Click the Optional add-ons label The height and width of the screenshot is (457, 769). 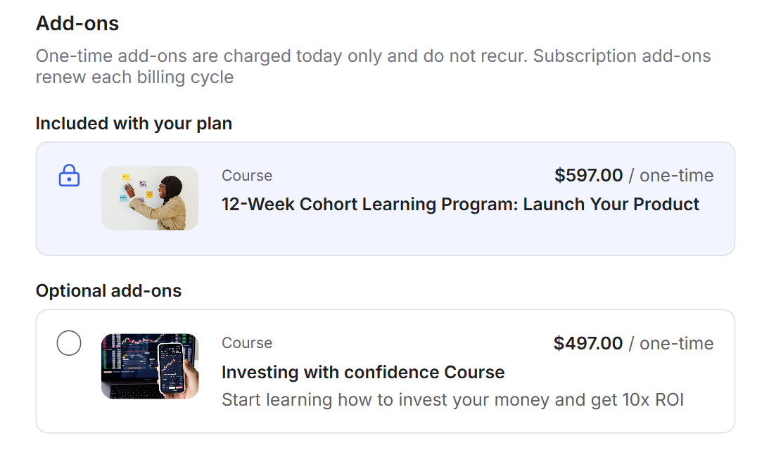point(108,291)
